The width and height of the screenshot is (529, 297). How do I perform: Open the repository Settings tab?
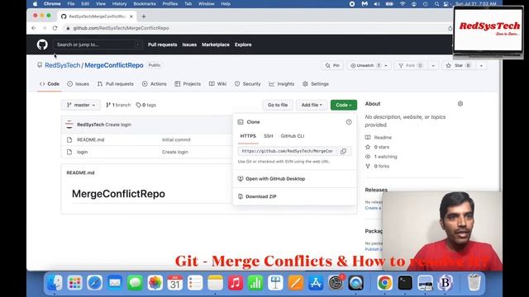pyautogui.click(x=316, y=84)
